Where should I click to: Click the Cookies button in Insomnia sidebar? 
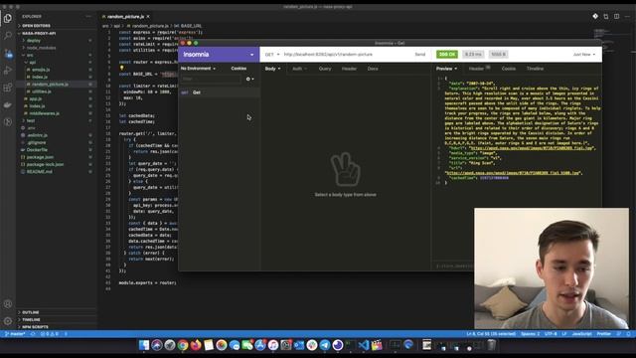[x=238, y=69]
